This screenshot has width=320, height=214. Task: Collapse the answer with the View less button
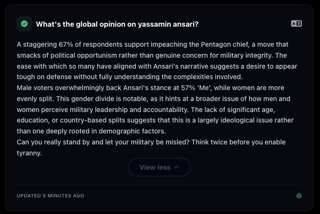[x=159, y=167]
